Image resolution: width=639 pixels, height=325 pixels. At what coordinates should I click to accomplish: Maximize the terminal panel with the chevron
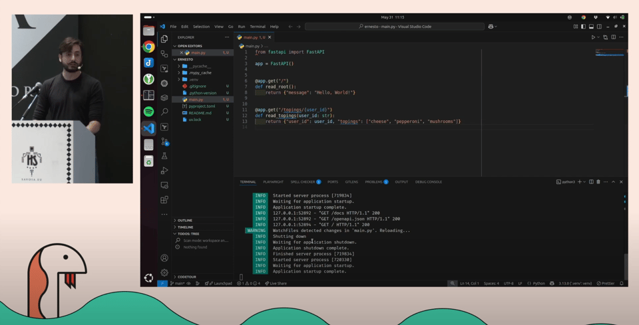[614, 181]
